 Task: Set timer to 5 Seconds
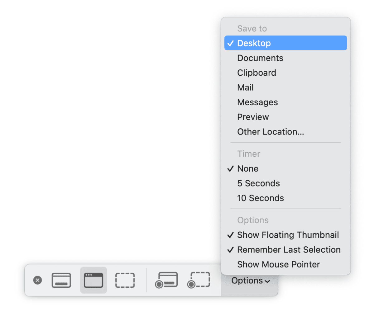coord(258,183)
